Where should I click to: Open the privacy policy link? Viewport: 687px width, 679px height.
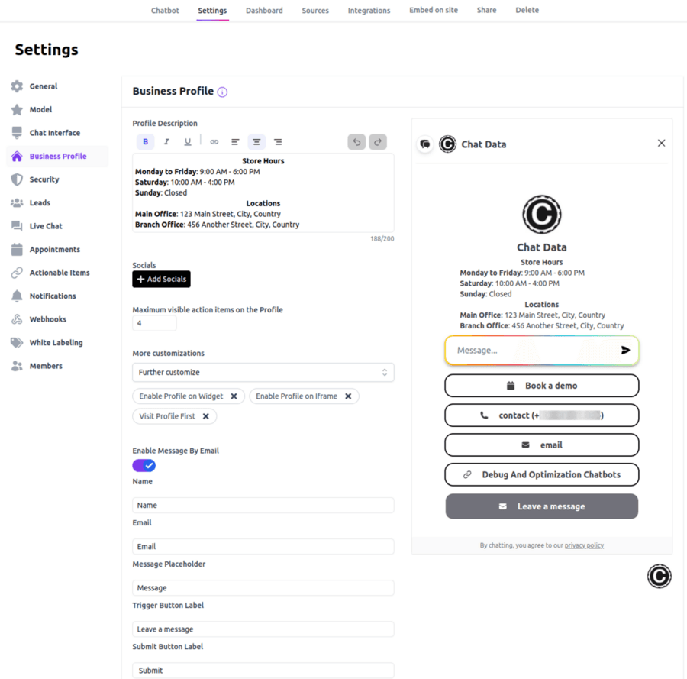pos(583,545)
